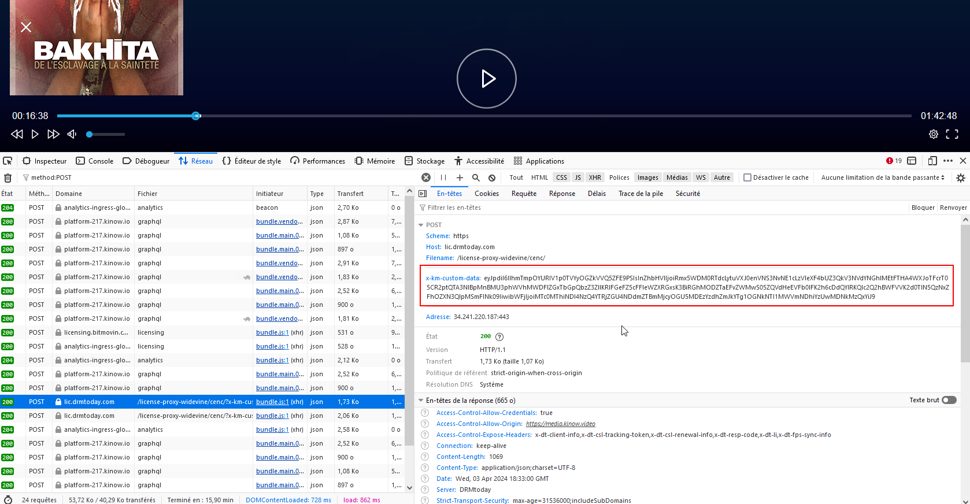Rewind the video using the double-left arrows

tap(17, 134)
